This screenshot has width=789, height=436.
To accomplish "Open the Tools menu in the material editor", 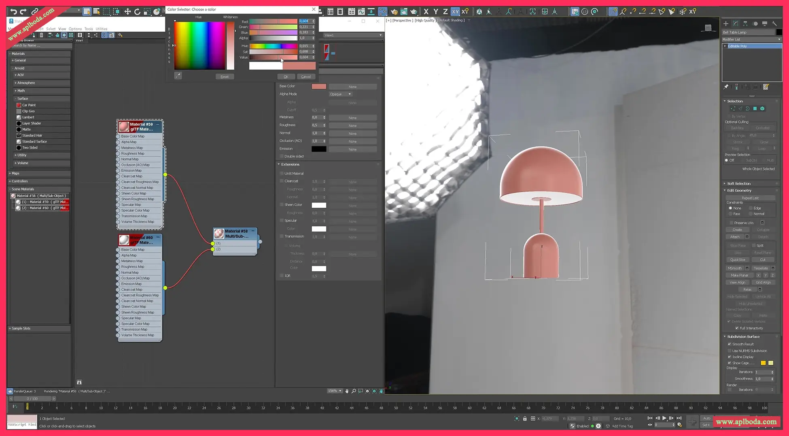I will 89,29.
